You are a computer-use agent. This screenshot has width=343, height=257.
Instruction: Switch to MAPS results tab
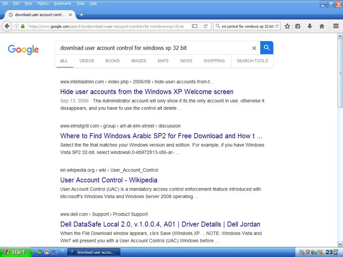pyautogui.click(x=163, y=61)
